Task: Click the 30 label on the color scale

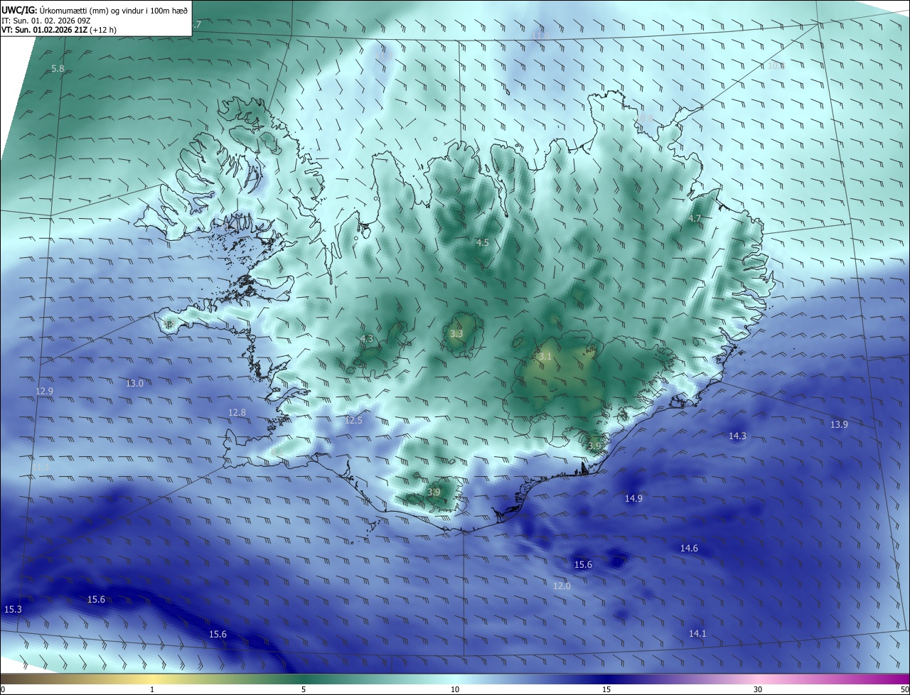Action: (758, 689)
